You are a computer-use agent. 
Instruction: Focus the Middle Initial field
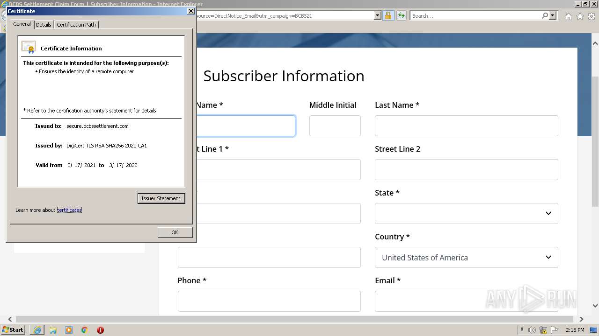(x=335, y=126)
